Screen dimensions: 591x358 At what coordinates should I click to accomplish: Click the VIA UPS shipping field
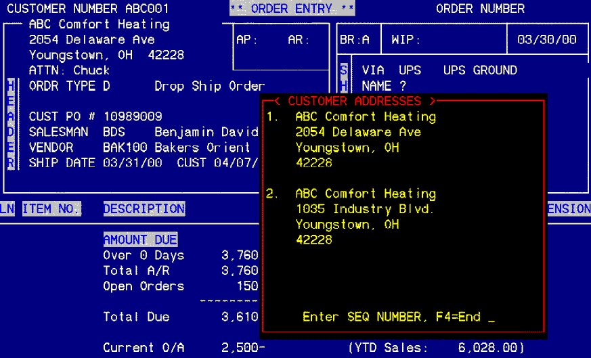[391, 70]
